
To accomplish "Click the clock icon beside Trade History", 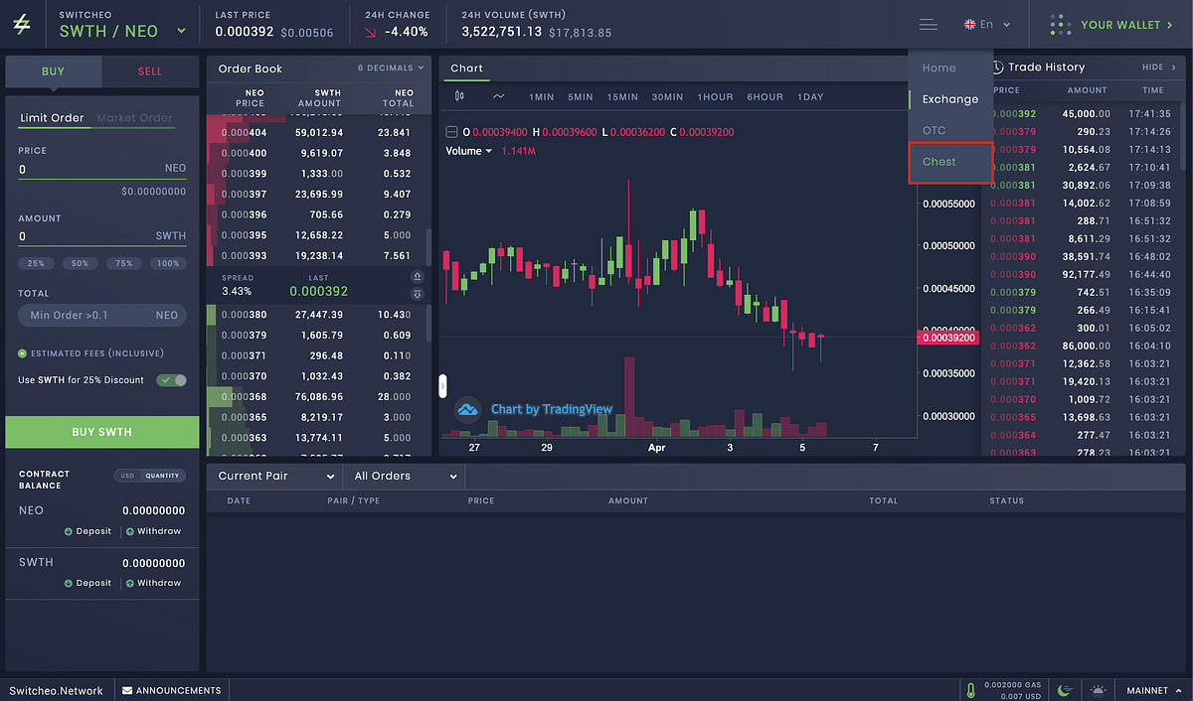I will click(997, 67).
